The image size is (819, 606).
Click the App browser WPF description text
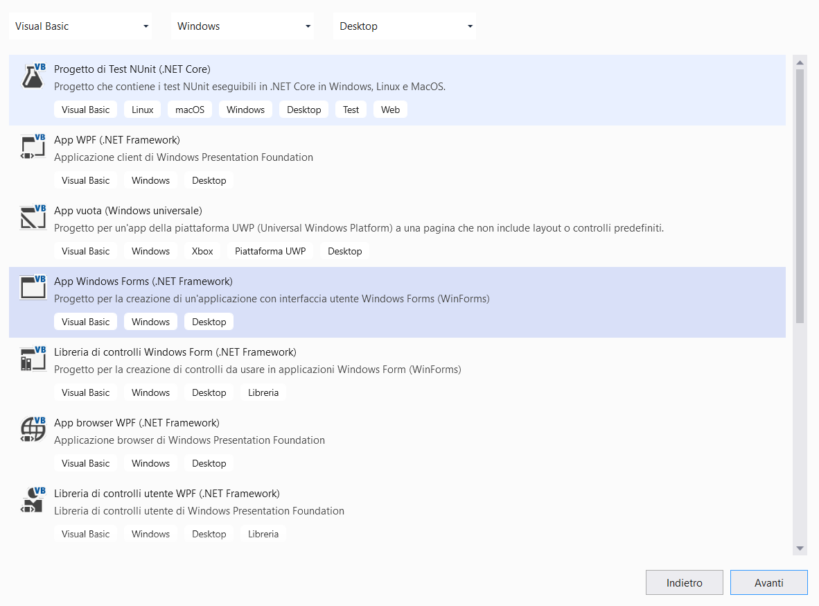pyautogui.click(x=189, y=440)
